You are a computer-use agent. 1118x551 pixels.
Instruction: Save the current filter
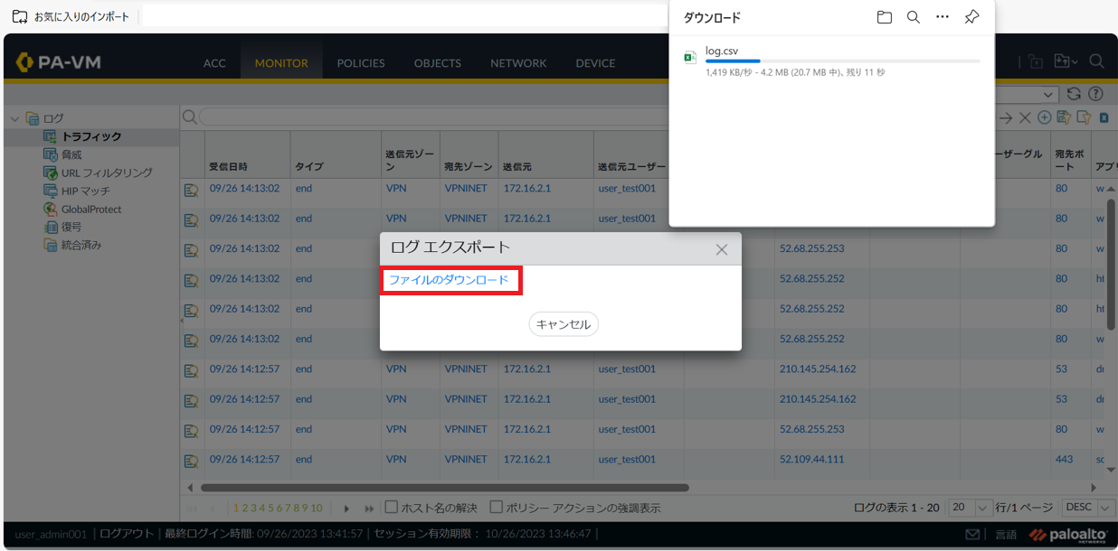pyautogui.click(x=1064, y=118)
